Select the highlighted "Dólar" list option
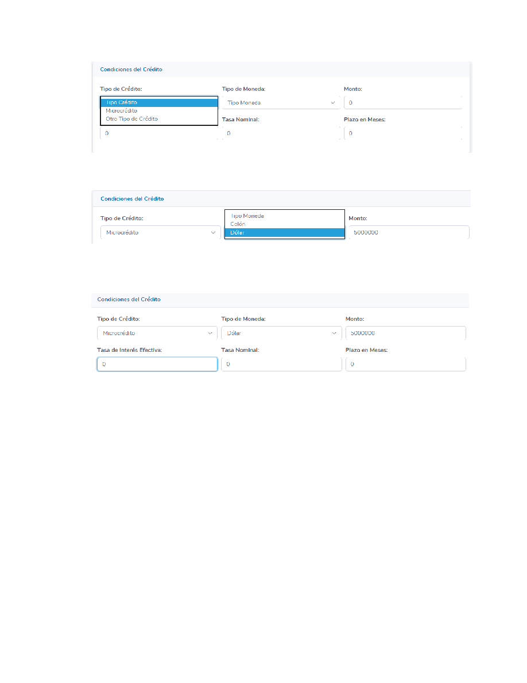The width and height of the screenshot is (527, 683). [x=285, y=233]
